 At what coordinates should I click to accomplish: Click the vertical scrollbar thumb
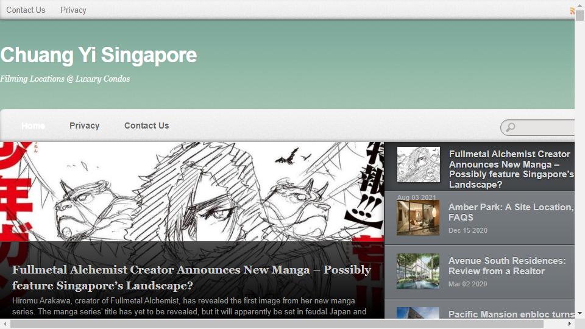click(x=580, y=16)
